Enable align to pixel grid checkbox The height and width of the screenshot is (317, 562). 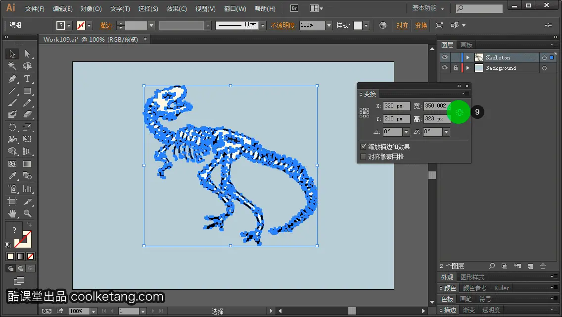click(x=364, y=157)
